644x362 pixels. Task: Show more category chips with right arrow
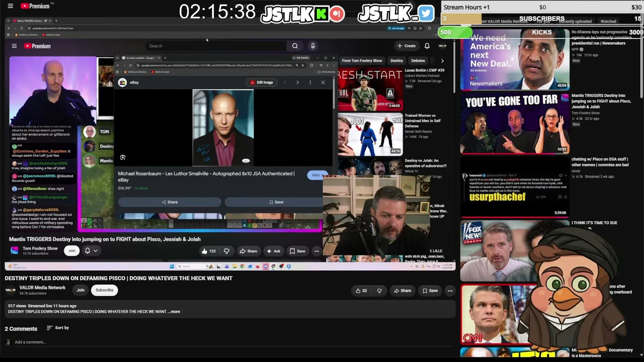(442, 61)
